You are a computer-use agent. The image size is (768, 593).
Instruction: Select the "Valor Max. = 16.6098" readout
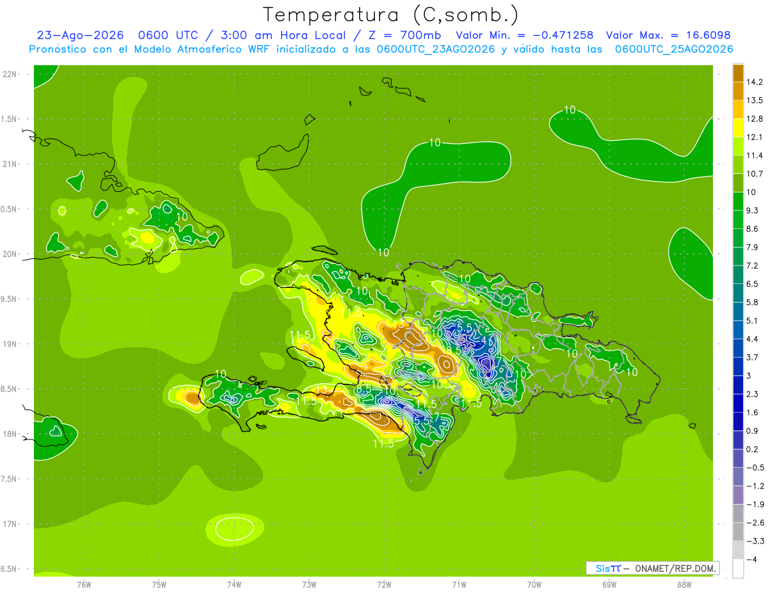pos(668,35)
